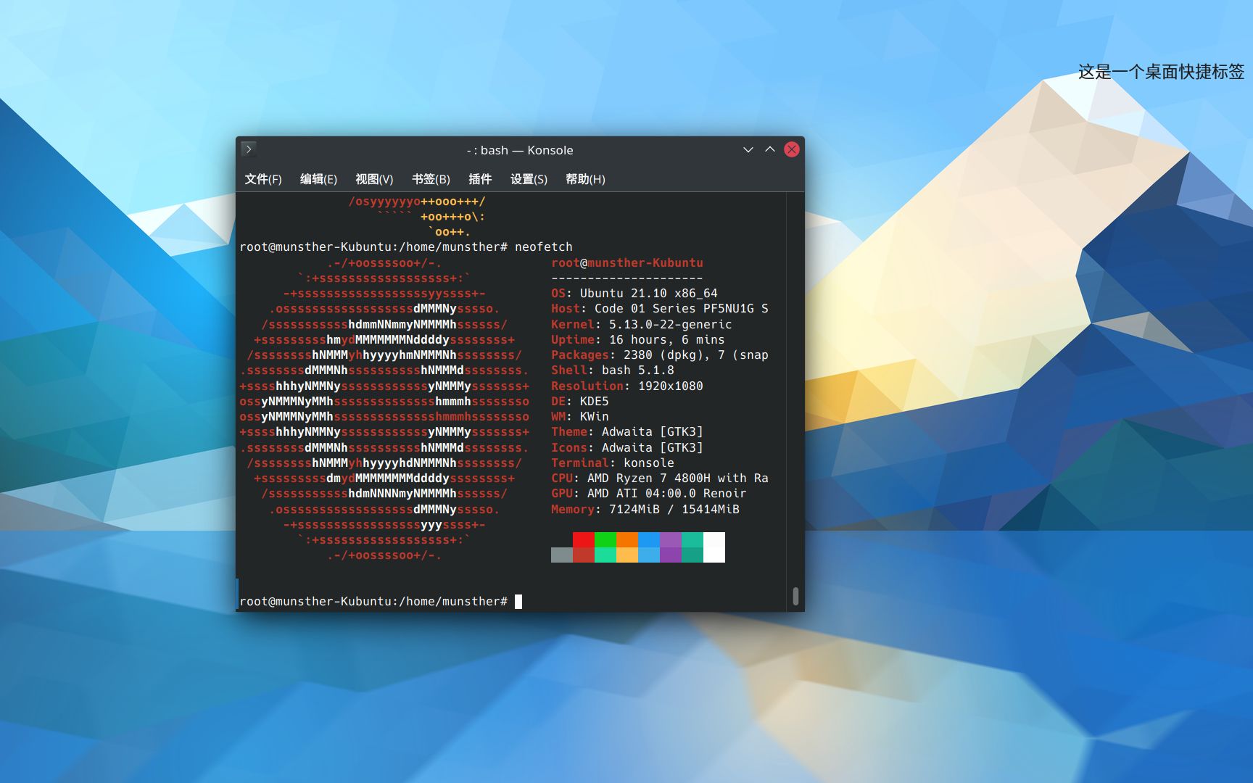Click the "Resolution: 1920x1080" line
The height and width of the screenshot is (783, 1253).
(x=627, y=386)
